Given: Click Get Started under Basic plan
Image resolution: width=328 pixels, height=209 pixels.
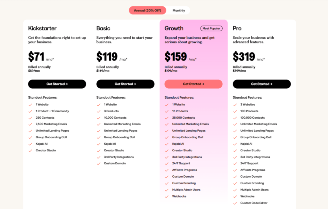Looking at the screenshot, I should coord(125,84).
